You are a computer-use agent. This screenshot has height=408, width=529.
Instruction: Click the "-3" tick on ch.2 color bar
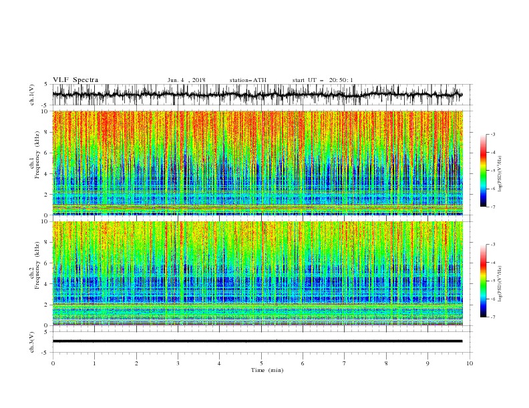(x=492, y=245)
